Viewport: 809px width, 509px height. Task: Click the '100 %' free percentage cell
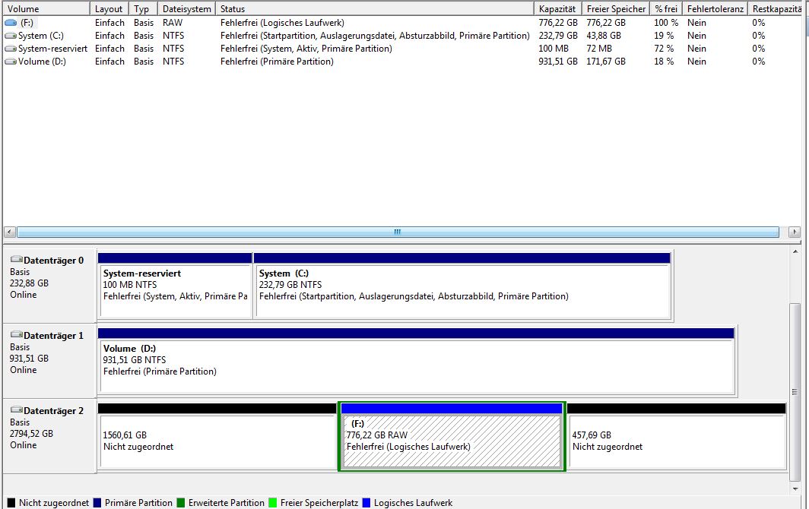point(666,23)
